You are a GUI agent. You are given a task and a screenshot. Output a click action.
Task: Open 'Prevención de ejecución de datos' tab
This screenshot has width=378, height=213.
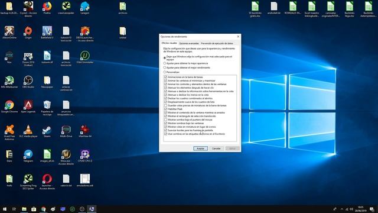[217, 43]
